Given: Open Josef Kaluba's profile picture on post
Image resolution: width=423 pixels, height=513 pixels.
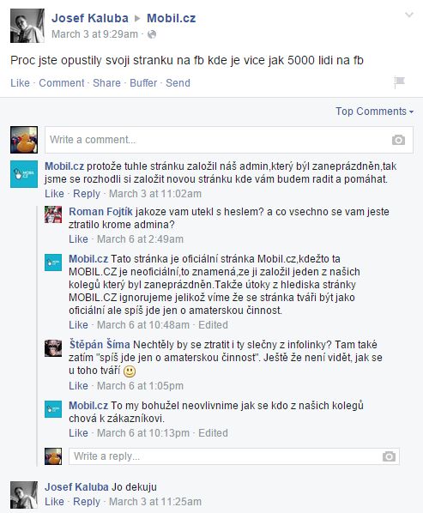Looking at the screenshot, I should [27, 26].
